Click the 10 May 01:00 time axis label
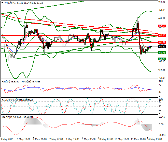This screenshot has height=142, width=168. click(x=106, y=139)
